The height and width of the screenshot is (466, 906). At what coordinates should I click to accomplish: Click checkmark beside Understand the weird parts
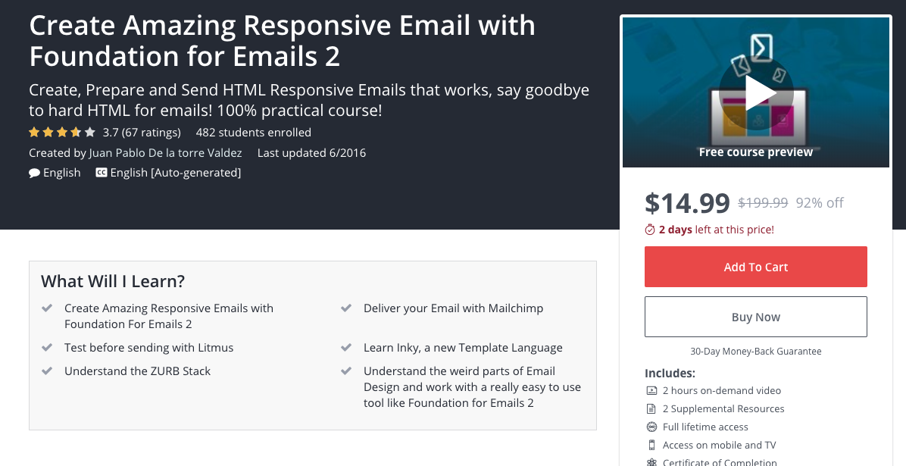[x=346, y=371]
